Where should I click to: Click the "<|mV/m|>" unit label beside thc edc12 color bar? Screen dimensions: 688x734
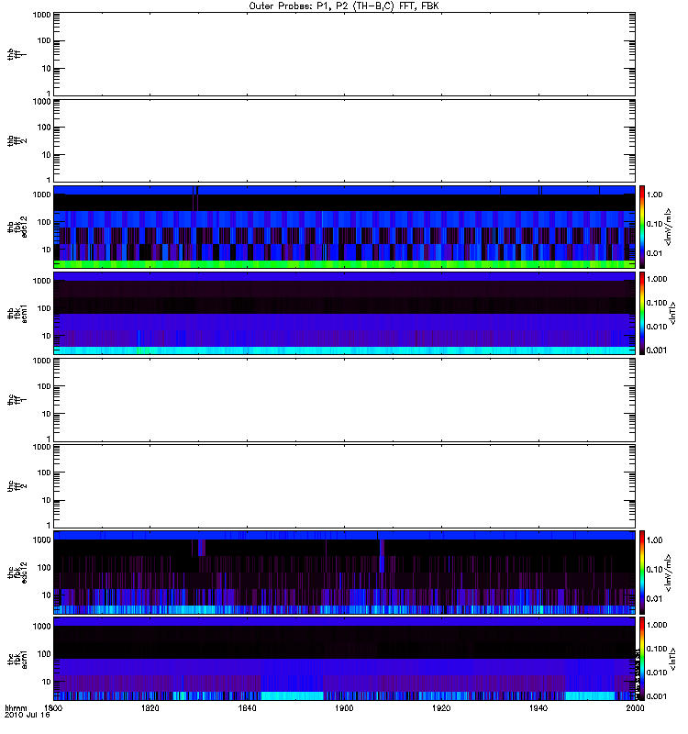tap(669, 572)
